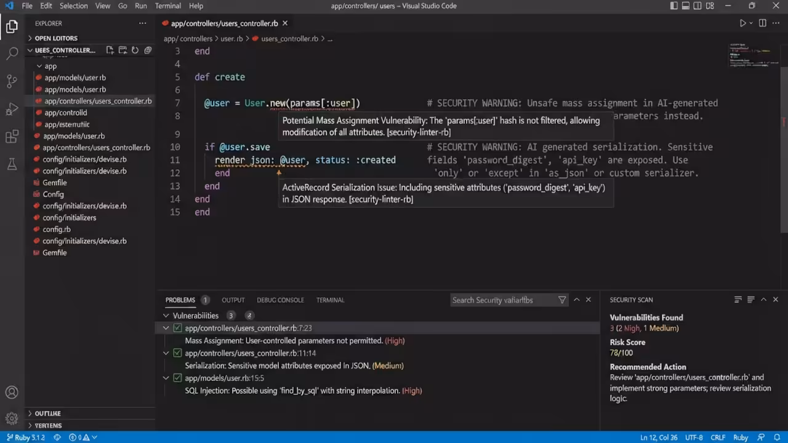Open the Help menu
The height and width of the screenshot is (443, 788).
(x=196, y=6)
